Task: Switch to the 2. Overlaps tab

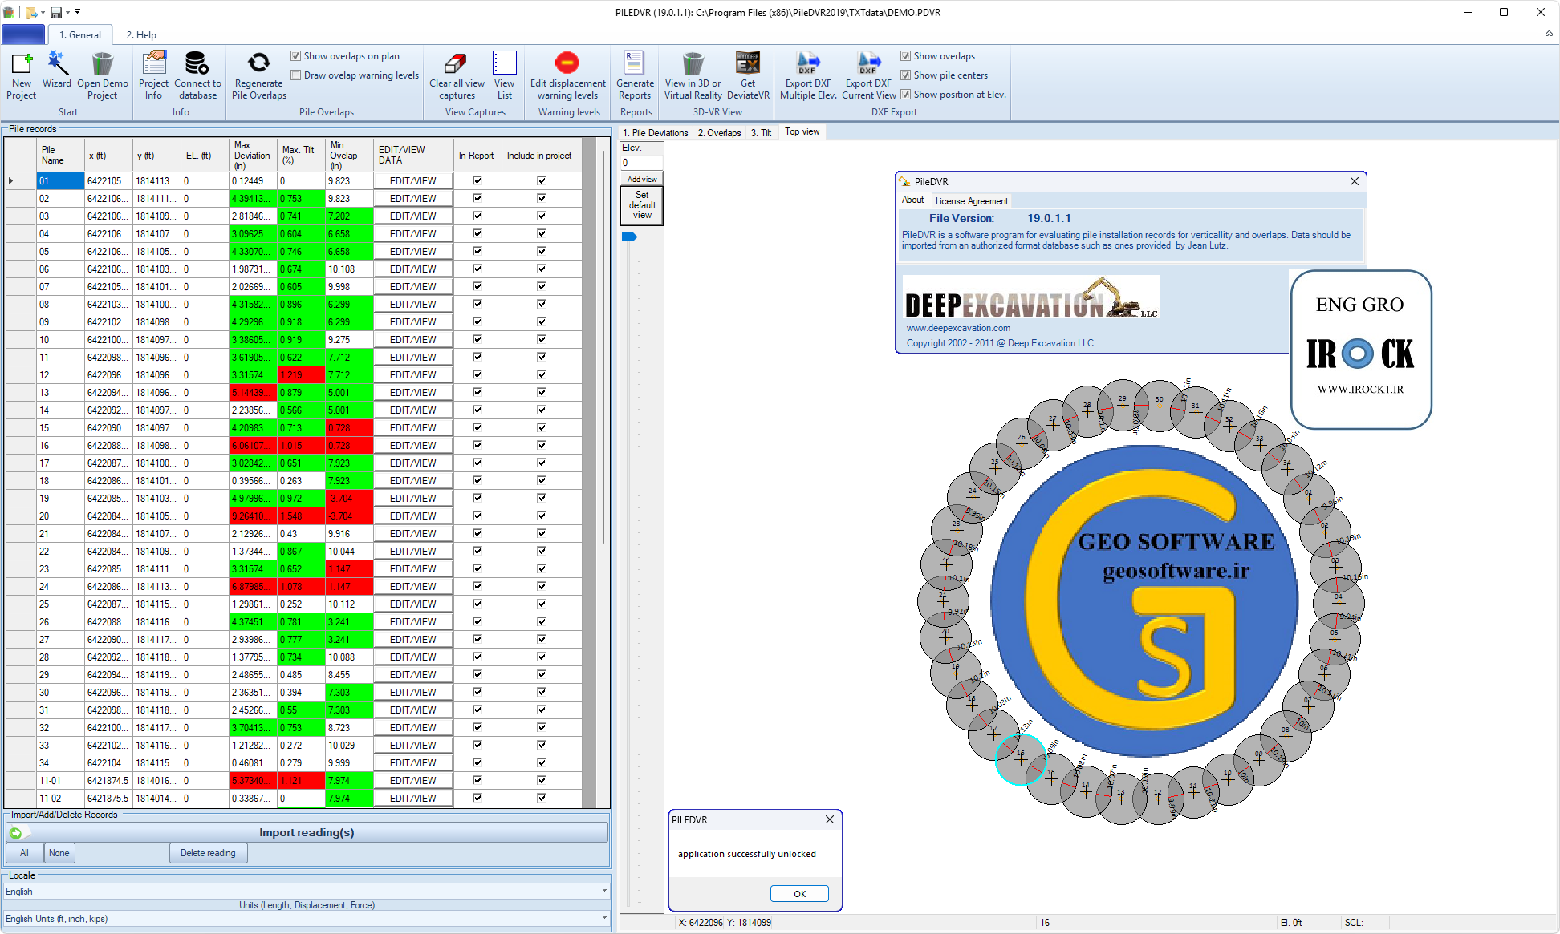Action: tap(719, 133)
